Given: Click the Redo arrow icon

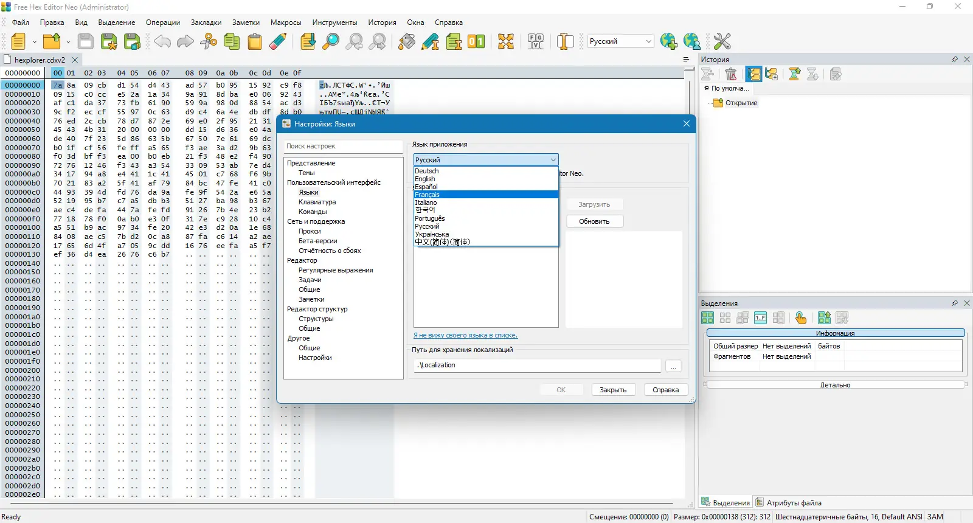Looking at the screenshot, I should (185, 41).
